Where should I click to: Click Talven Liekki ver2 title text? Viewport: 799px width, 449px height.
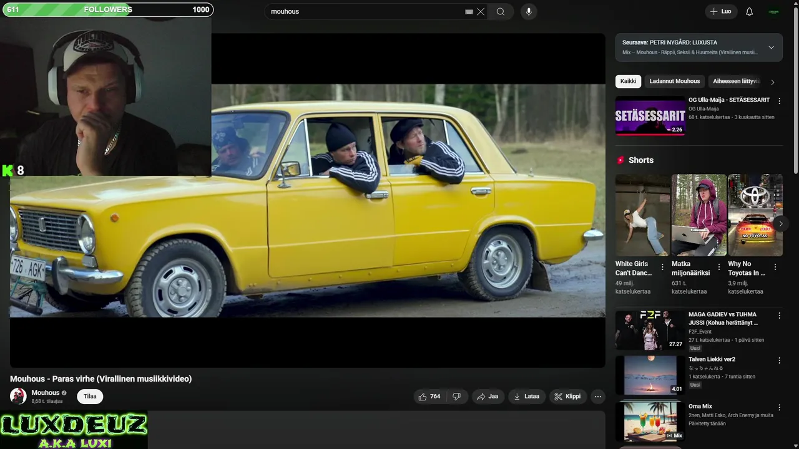pyautogui.click(x=712, y=359)
